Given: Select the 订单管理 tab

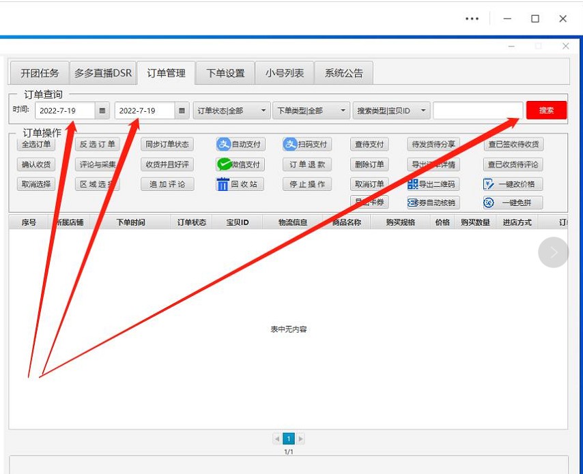Looking at the screenshot, I should pyautogui.click(x=166, y=73).
